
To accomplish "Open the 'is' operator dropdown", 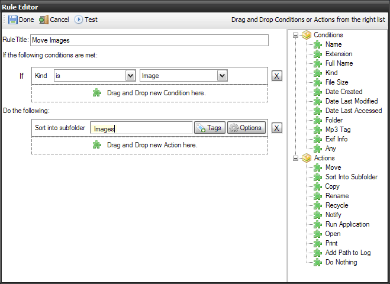I will pos(131,76).
